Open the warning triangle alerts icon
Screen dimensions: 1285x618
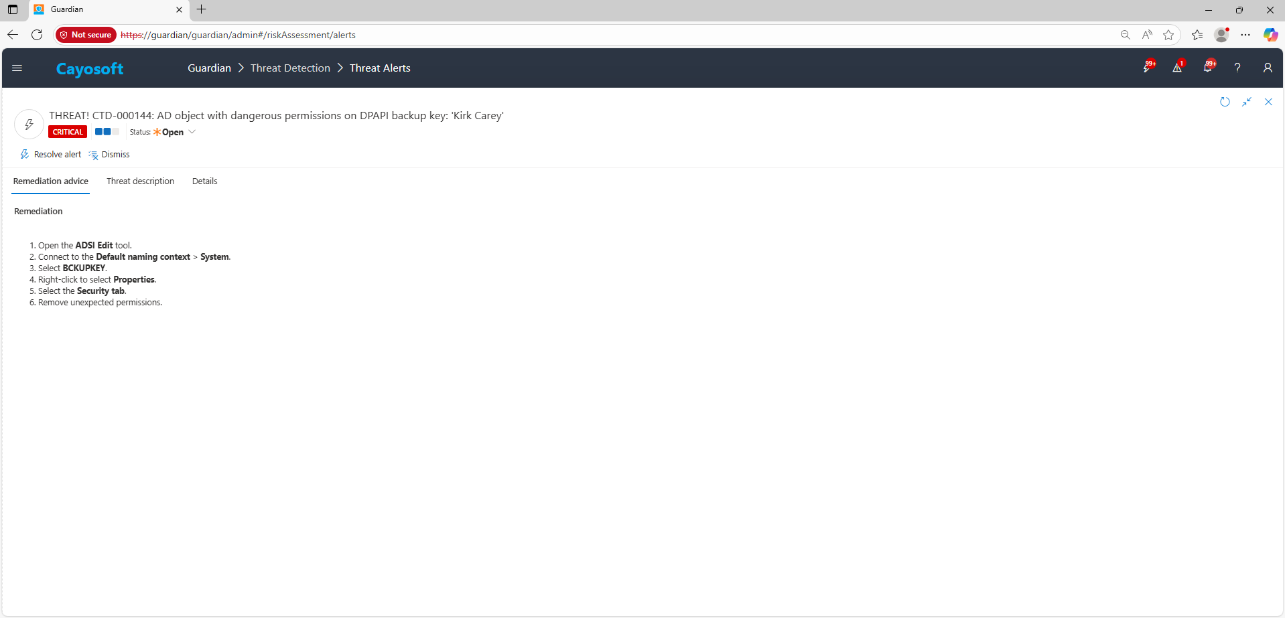1177,68
